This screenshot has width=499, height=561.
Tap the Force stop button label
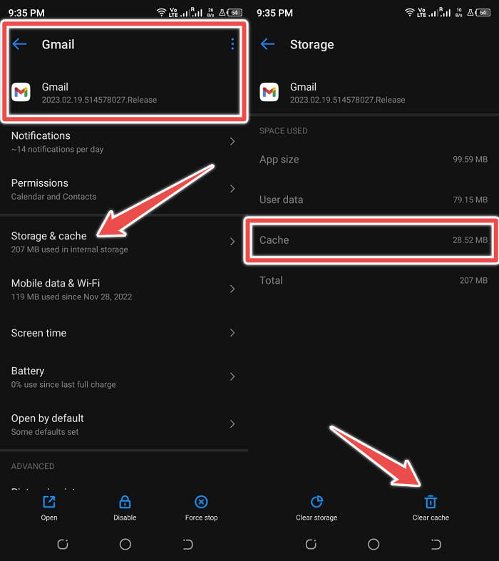click(201, 518)
